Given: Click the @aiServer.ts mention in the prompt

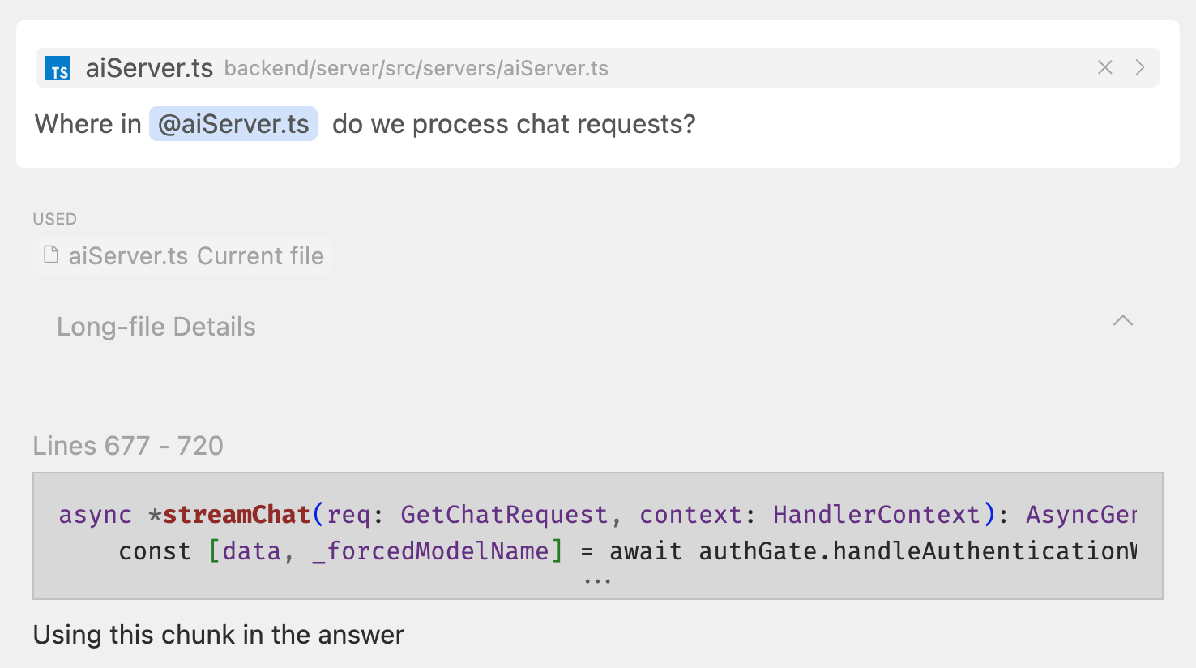Looking at the screenshot, I should point(233,124).
